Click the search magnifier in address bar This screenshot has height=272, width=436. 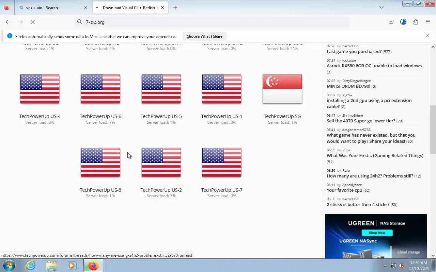click(80, 22)
